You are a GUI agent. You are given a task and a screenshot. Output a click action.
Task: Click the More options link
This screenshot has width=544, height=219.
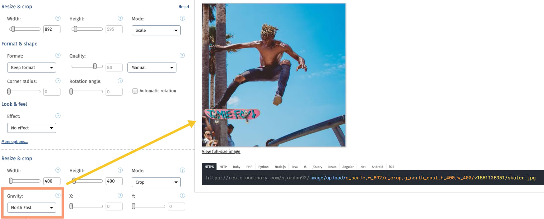point(15,142)
